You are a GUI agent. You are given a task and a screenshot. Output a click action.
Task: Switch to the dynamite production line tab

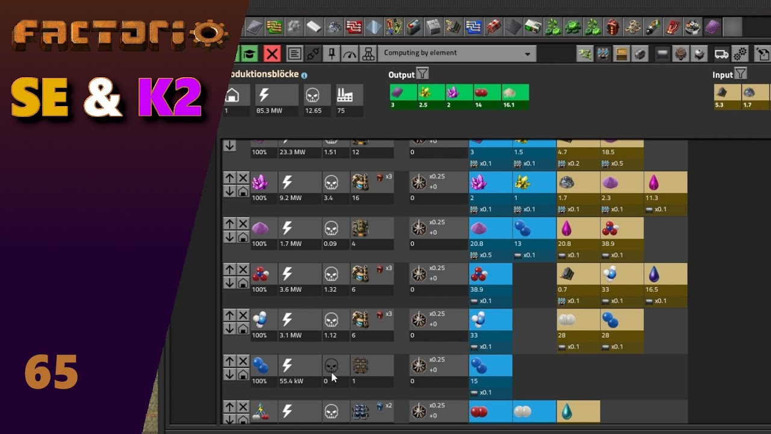click(494, 27)
